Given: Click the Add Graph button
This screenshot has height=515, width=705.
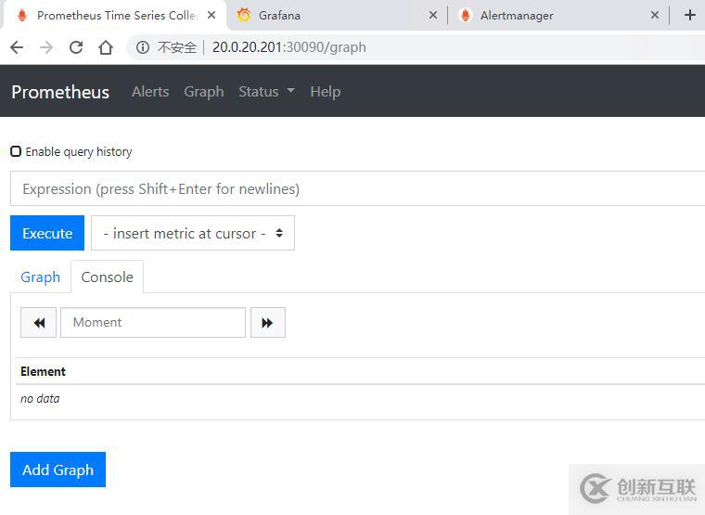Looking at the screenshot, I should click(58, 470).
